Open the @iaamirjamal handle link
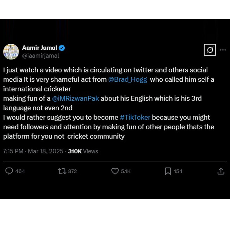230x230 pixels. [x=41, y=56]
